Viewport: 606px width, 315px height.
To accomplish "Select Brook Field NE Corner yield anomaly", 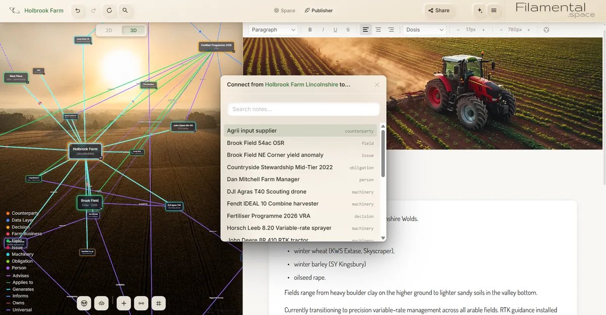I will click(300, 155).
